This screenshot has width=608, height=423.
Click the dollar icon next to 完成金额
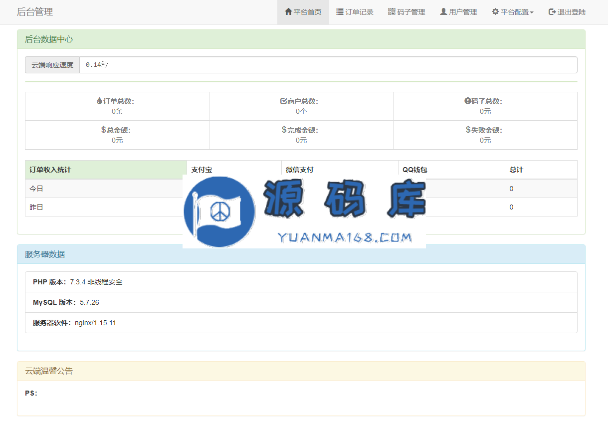pyautogui.click(x=284, y=130)
